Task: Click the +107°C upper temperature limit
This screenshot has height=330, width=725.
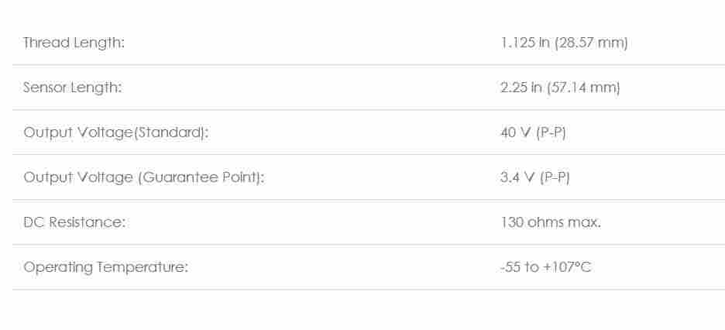Action: pos(567,267)
